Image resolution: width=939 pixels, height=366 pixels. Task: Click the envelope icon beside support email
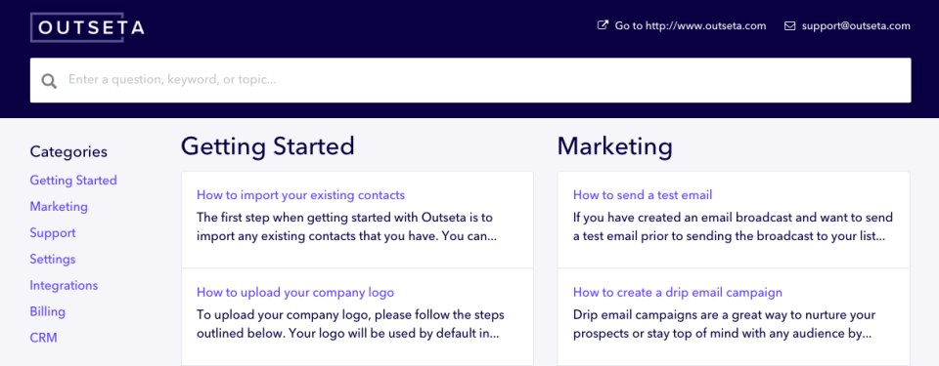coord(790,26)
